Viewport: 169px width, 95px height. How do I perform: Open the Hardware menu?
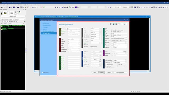11,5
